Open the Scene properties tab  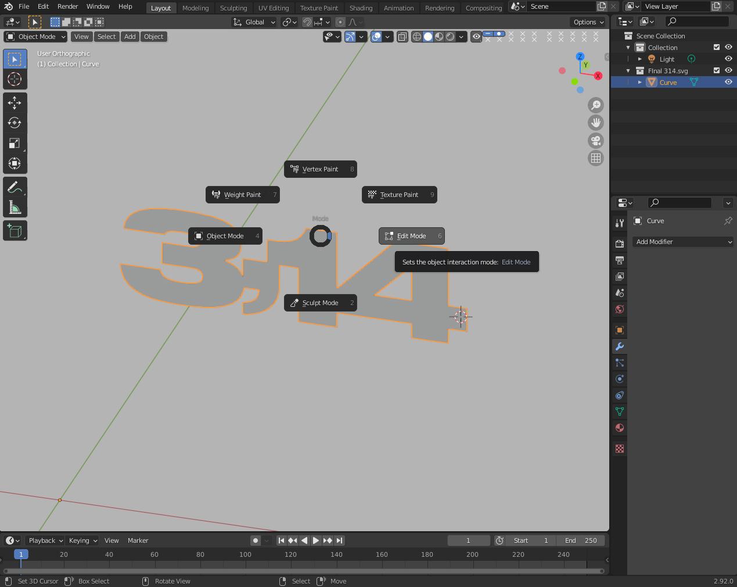(620, 292)
